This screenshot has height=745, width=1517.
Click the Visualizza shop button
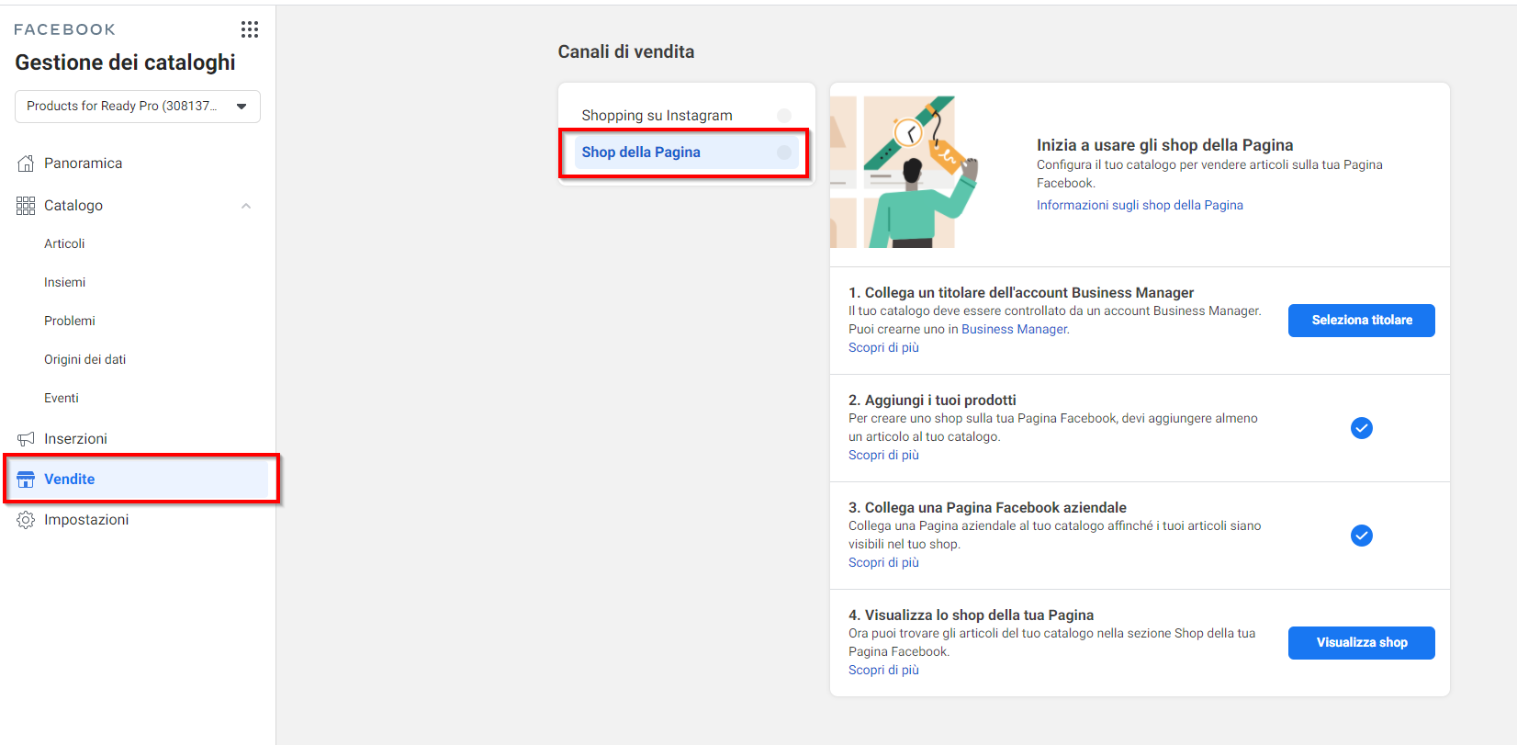click(x=1361, y=643)
